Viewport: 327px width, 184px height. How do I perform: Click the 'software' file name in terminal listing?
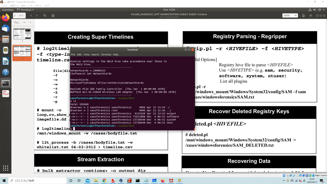point(173,116)
